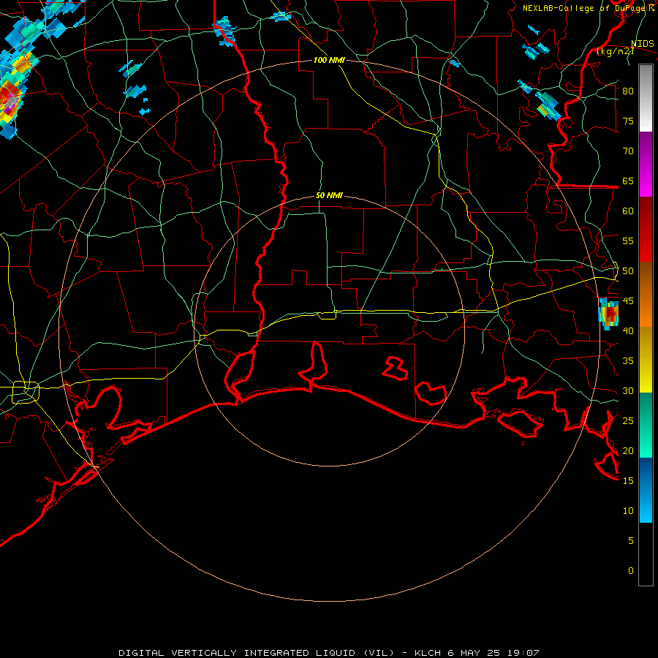Click the 40 value on the color scale
Image resolution: width=658 pixels, height=658 pixels.
pos(628,331)
